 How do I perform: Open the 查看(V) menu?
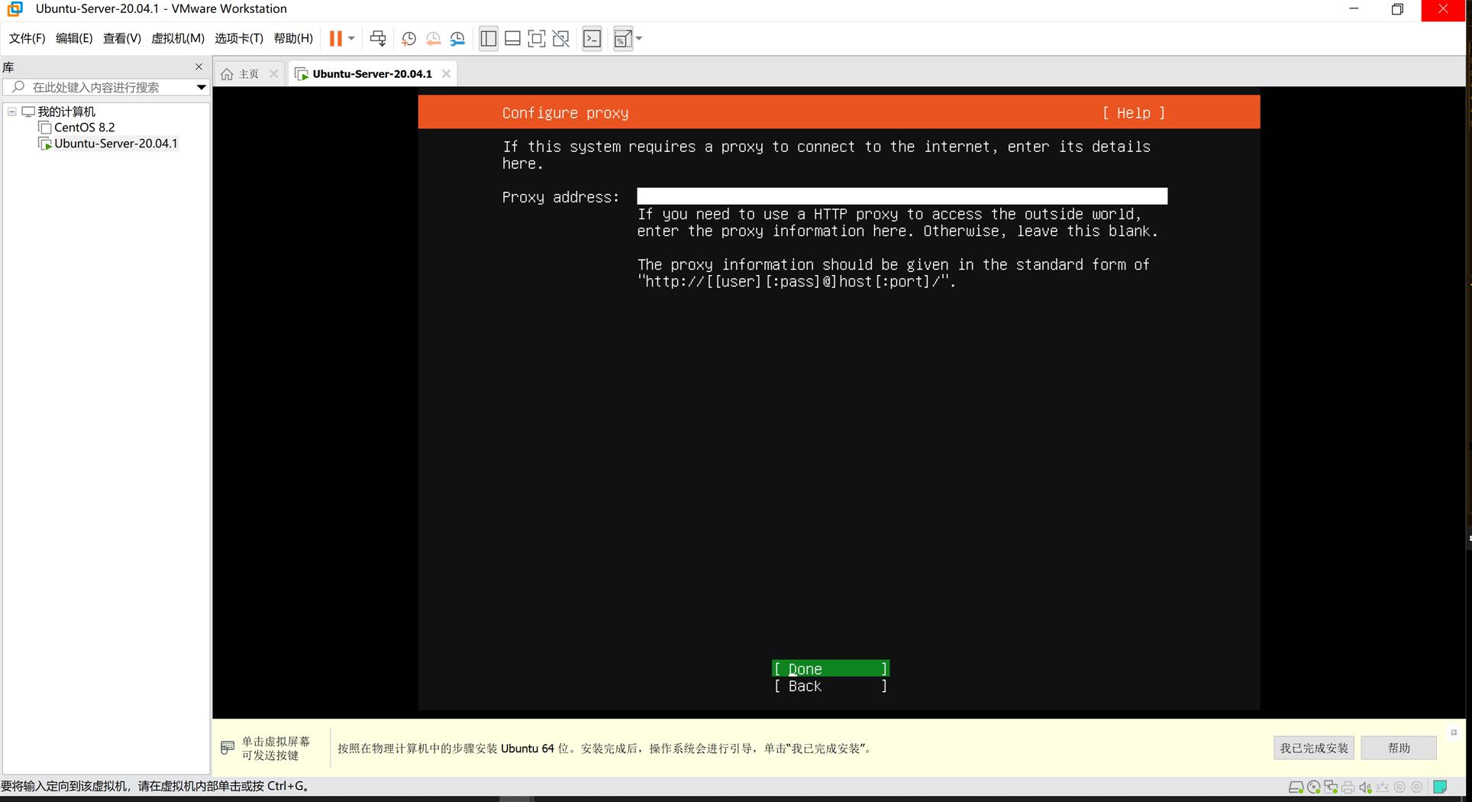[x=122, y=38]
